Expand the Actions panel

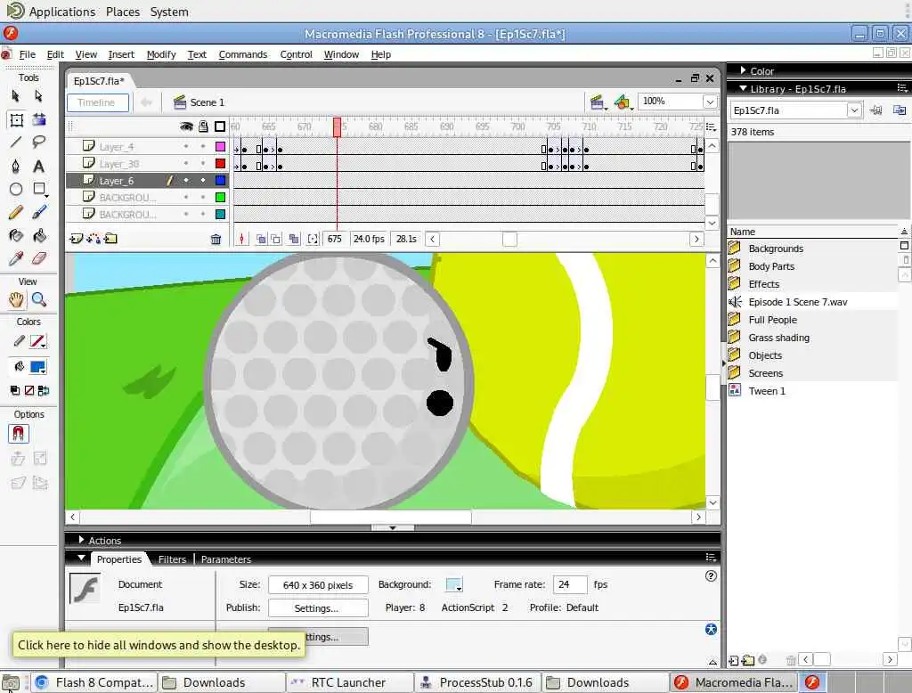click(x=81, y=540)
